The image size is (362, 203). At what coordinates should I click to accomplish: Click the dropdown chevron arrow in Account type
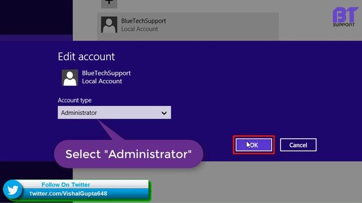pos(164,113)
